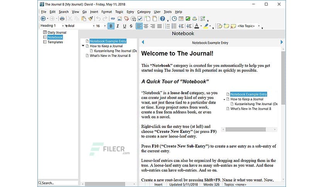Open the Insert menu

pyautogui.click(x=93, y=12)
